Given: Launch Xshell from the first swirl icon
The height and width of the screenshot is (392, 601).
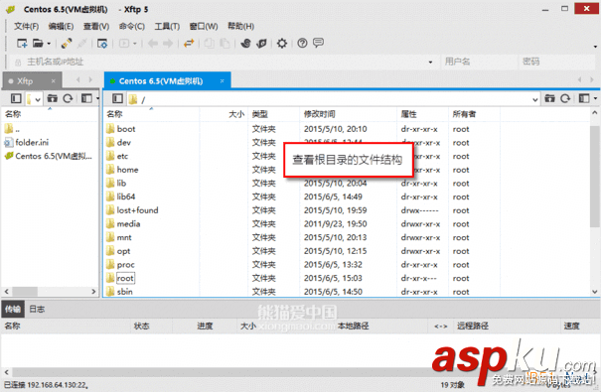Looking at the screenshot, I should (x=245, y=44).
